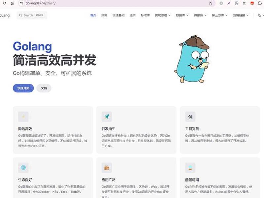The width and height of the screenshot is (264, 198).
Task: Open the 语法基础 nav item
Action: point(118,15)
